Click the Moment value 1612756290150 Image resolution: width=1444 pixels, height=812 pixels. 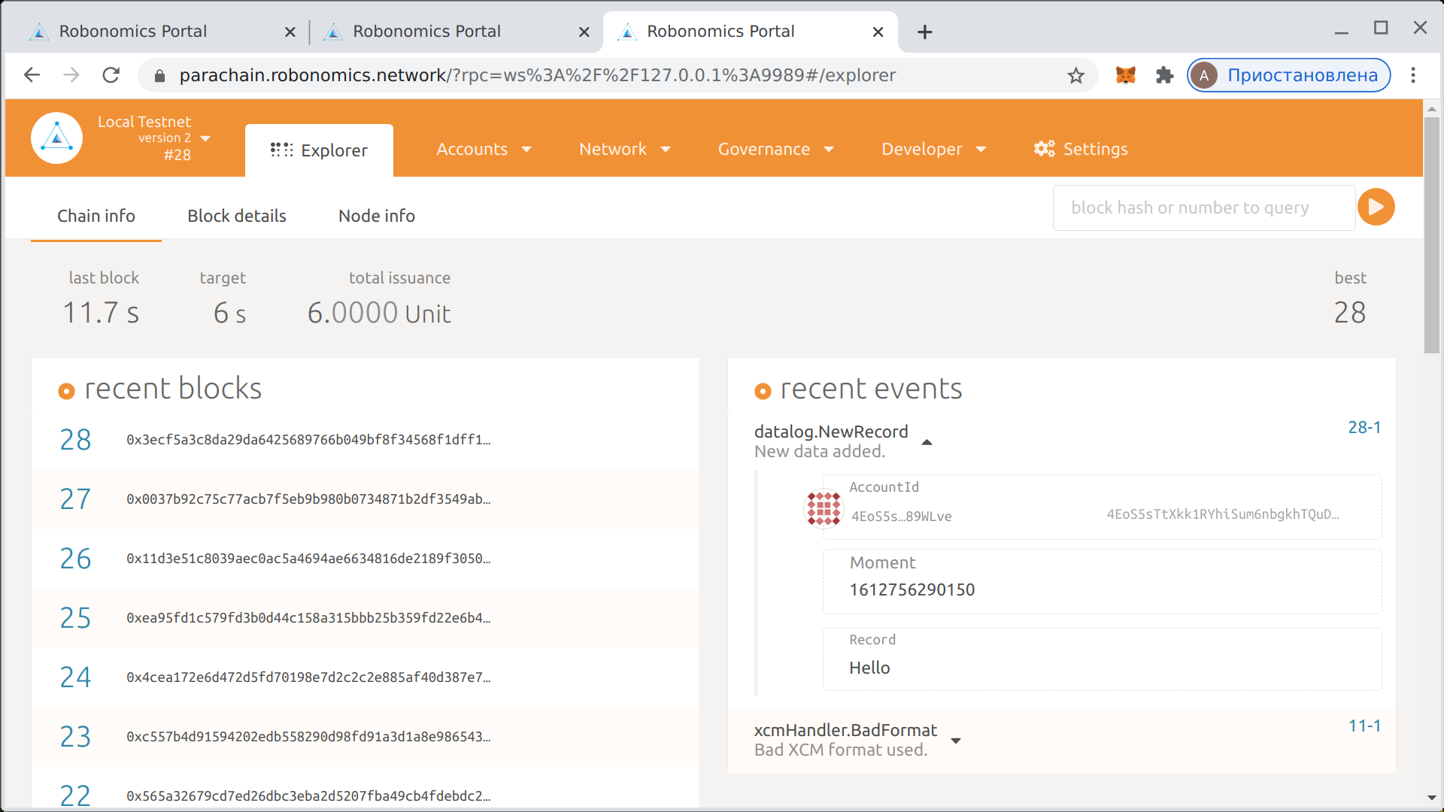coord(912,589)
